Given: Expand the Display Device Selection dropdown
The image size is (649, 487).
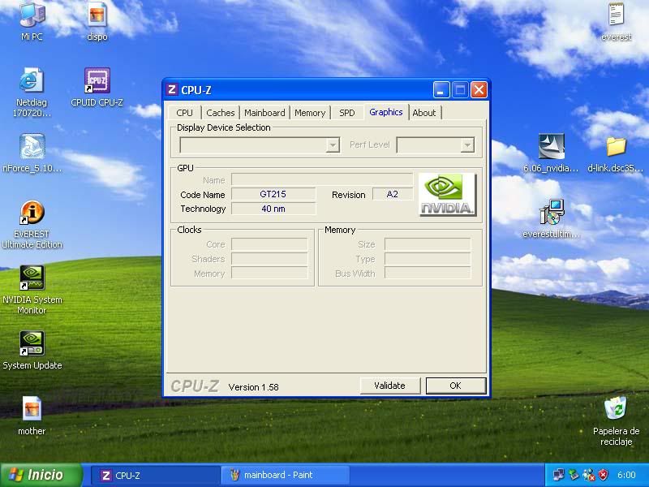Looking at the screenshot, I should pos(333,145).
